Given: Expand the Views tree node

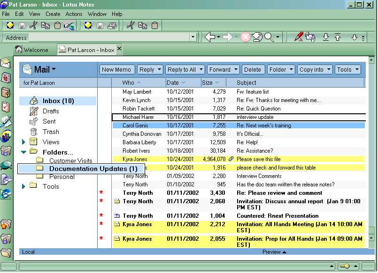Looking at the screenshot, I should tap(23, 142).
